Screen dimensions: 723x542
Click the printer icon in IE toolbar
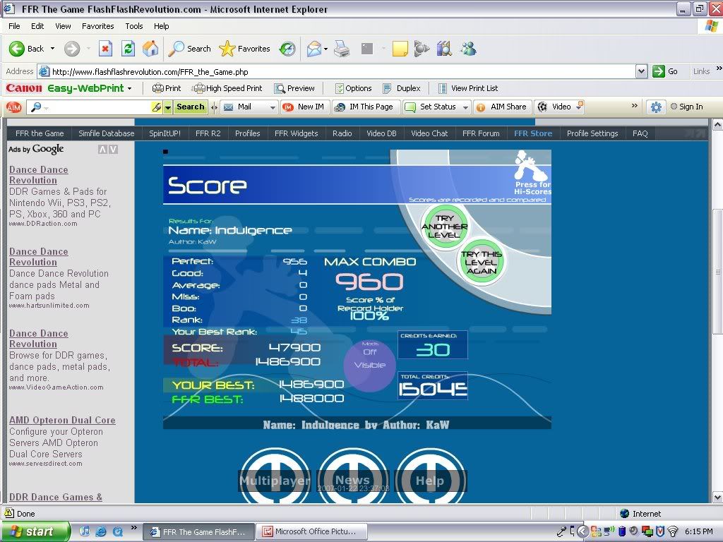(341, 49)
